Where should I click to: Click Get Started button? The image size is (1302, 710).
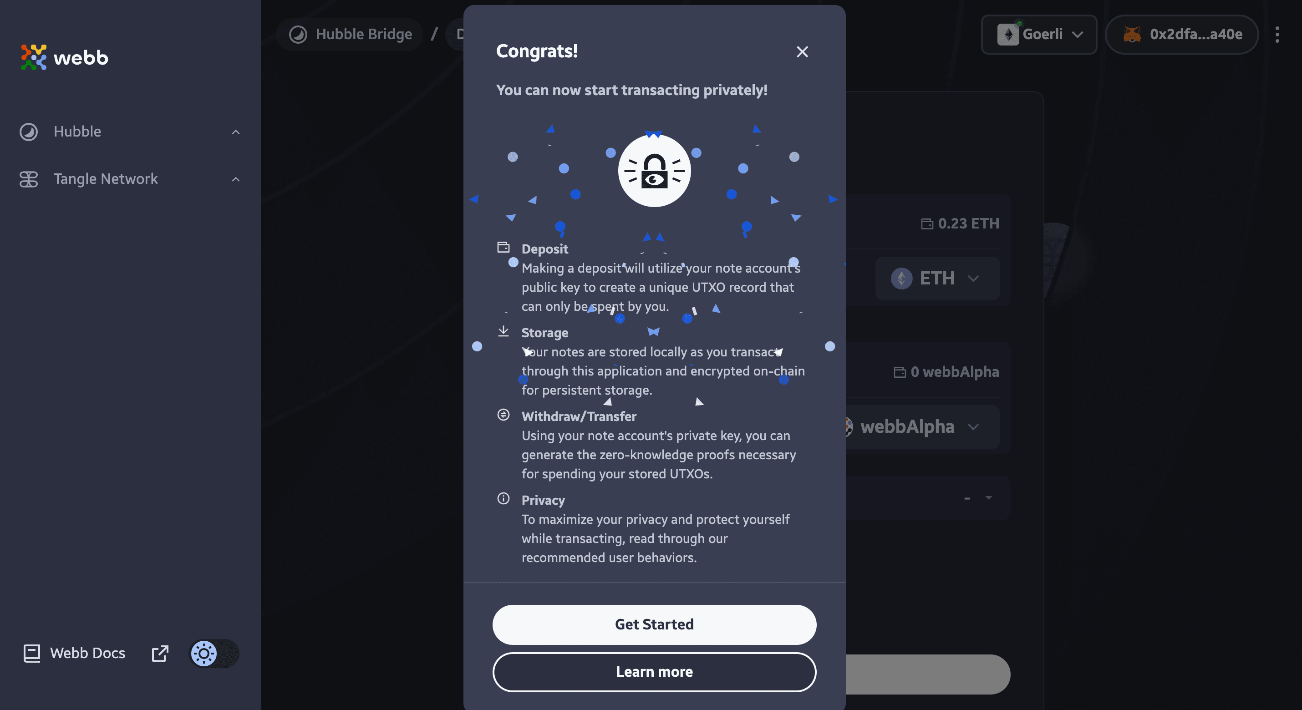654,624
